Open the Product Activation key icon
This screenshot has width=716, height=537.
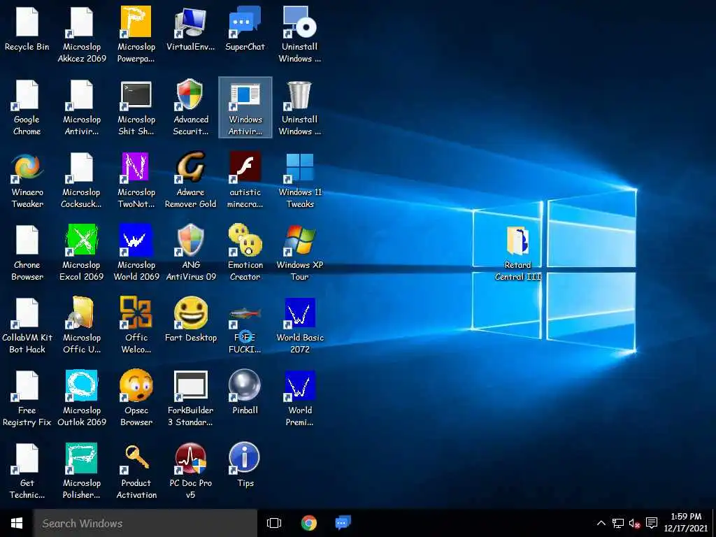pos(136,458)
